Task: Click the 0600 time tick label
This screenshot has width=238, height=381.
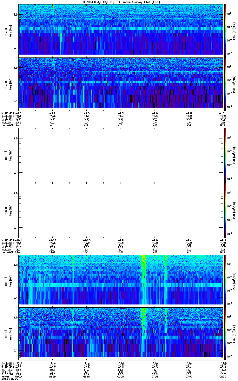Action: [x=18, y=376]
